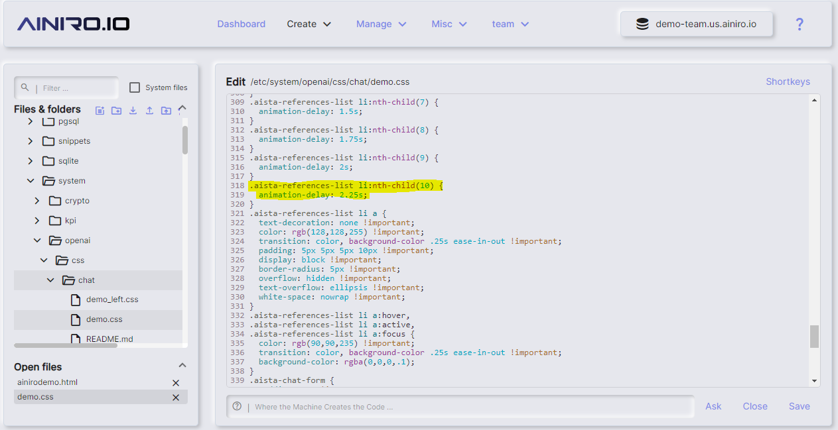Viewport: 838px width, 430px height.
Task: Collapse the system folder chevron
Action: [31, 181]
